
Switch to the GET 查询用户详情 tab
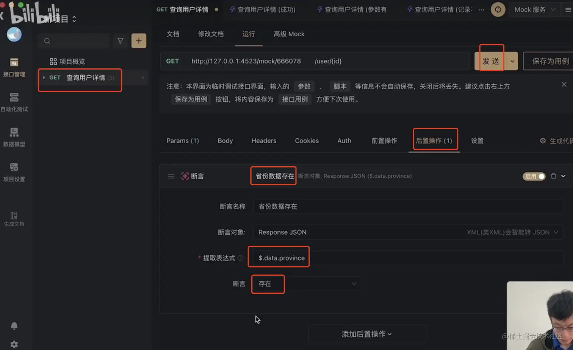[187, 9]
